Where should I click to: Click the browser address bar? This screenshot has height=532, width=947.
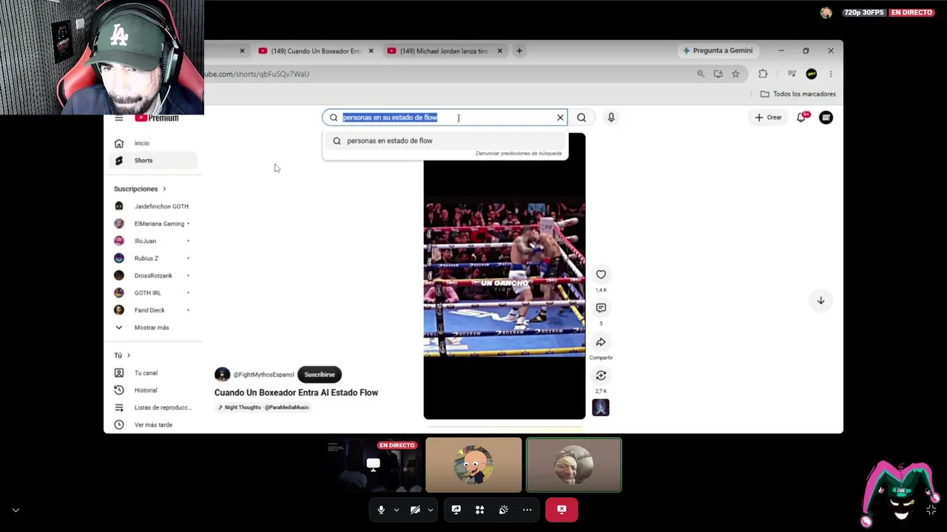444,74
